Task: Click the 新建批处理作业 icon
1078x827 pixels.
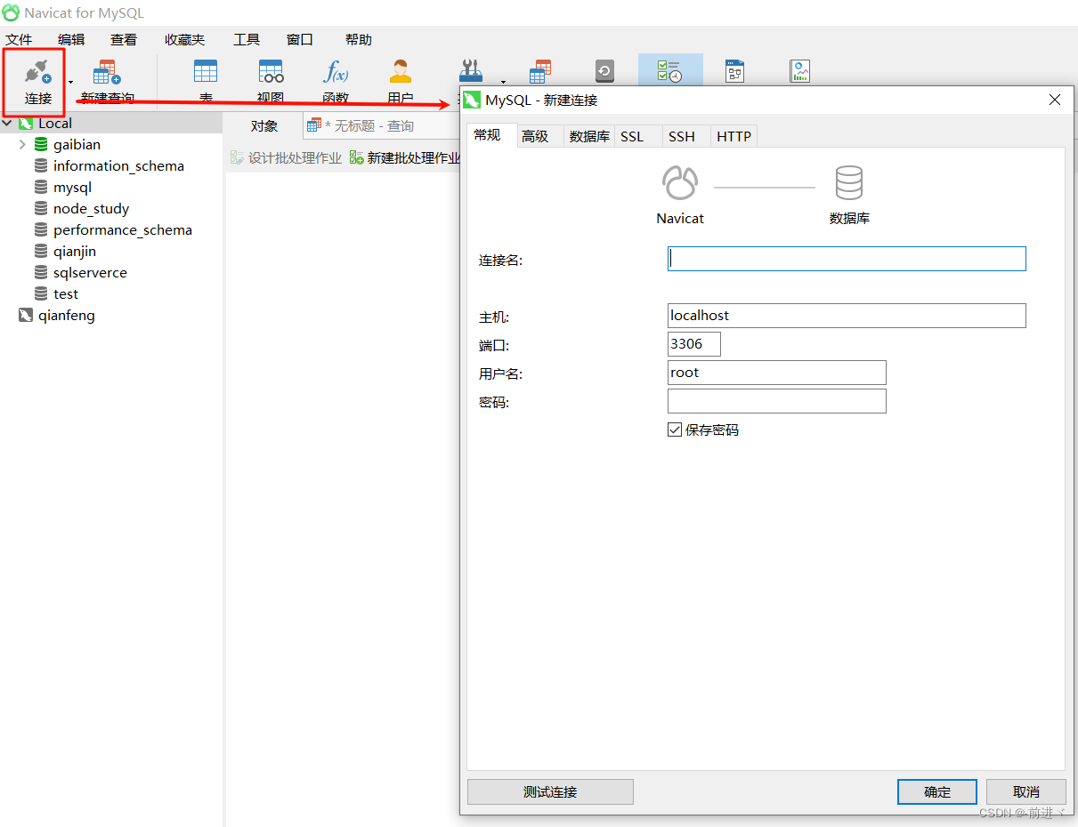Action: click(357, 157)
